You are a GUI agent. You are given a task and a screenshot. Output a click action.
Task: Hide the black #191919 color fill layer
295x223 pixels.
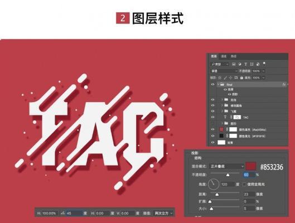(213, 136)
